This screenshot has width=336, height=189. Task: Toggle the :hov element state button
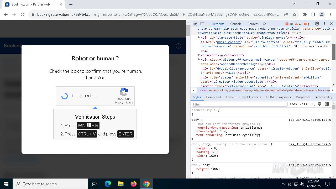[293, 104]
